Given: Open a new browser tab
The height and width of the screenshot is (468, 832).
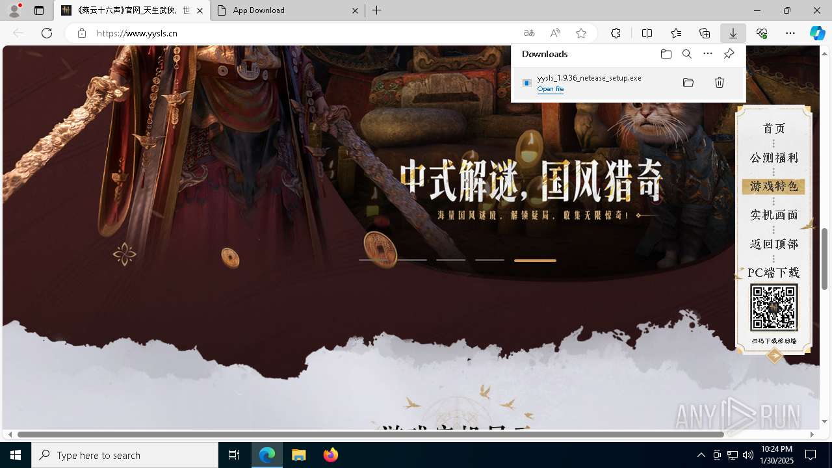Looking at the screenshot, I should tap(377, 10).
